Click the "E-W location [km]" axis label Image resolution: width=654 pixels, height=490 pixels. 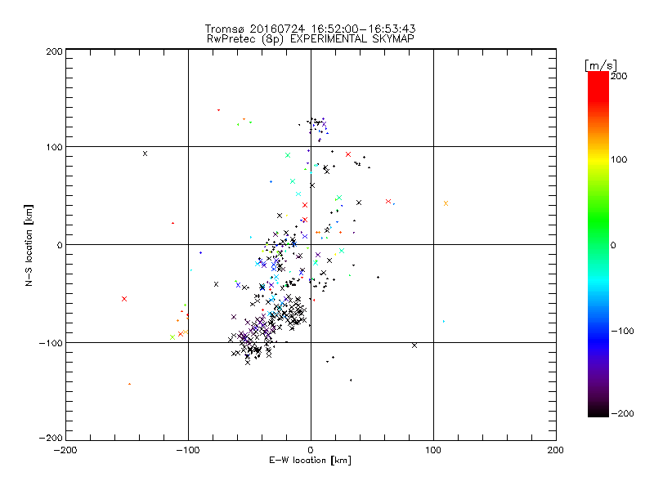click(x=310, y=461)
